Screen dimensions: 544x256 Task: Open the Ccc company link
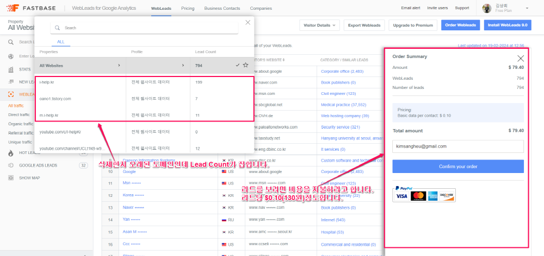132,244
